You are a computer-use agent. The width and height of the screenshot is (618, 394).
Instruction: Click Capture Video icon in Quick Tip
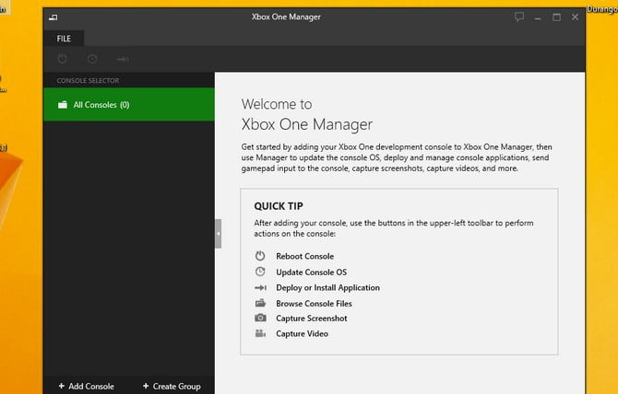[x=260, y=333]
